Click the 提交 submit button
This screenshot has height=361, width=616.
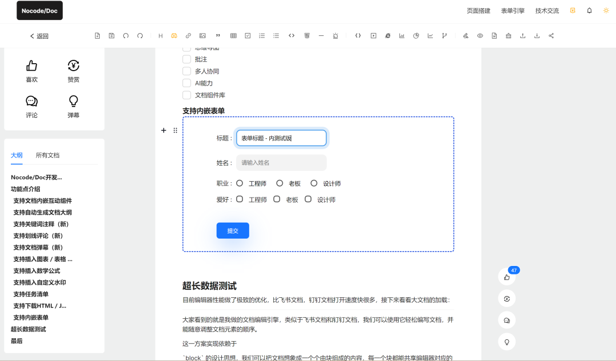pyautogui.click(x=233, y=231)
